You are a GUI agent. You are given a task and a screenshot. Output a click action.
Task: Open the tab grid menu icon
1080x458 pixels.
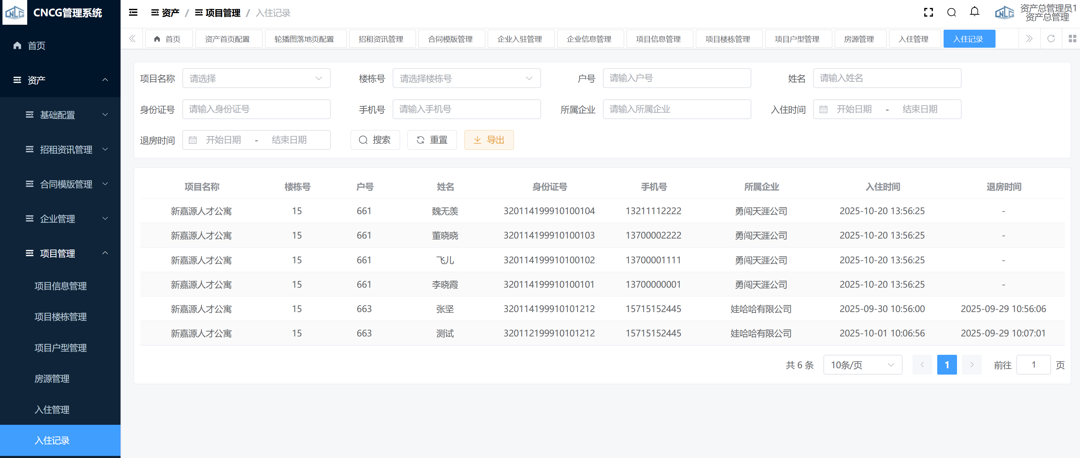coord(1072,39)
